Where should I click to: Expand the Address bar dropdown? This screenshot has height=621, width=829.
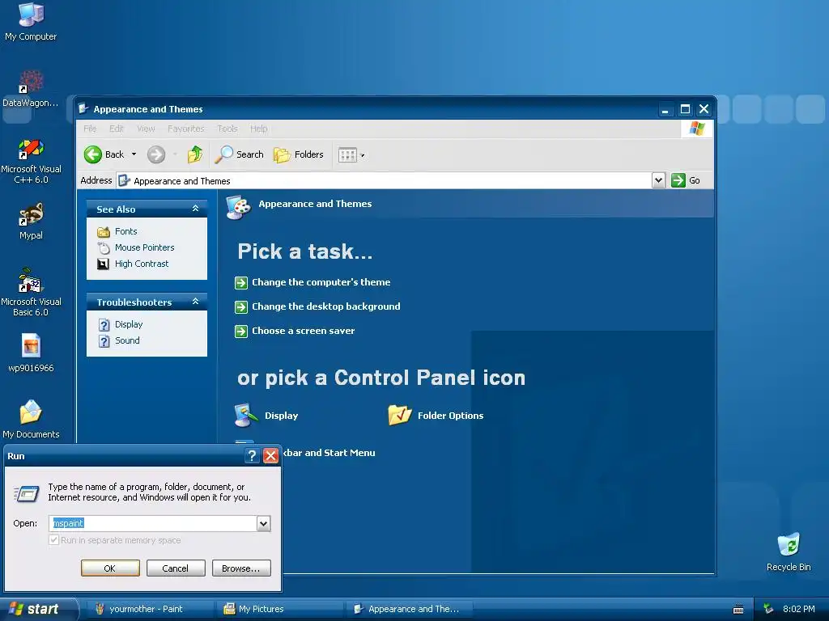coord(658,180)
